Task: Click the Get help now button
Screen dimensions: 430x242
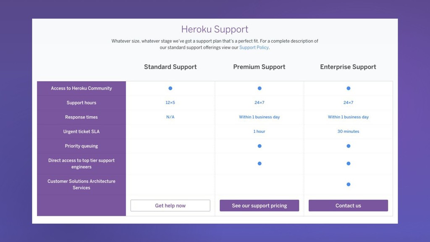Action: tap(170, 205)
